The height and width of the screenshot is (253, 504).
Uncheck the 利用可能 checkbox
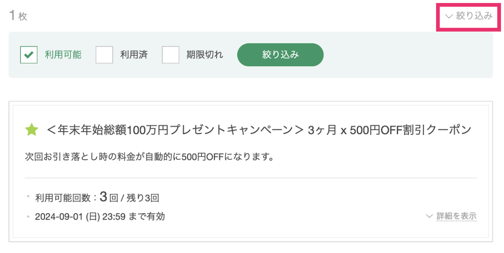29,55
